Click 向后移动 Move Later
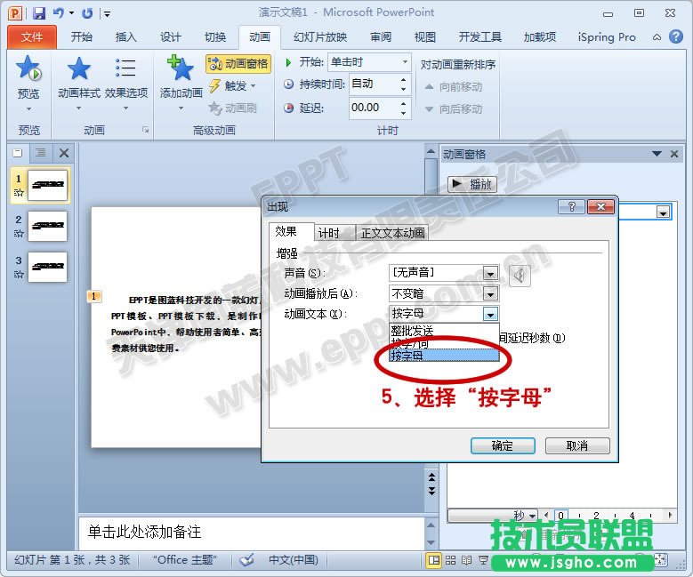The image size is (693, 577). click(x=454, y=108)
